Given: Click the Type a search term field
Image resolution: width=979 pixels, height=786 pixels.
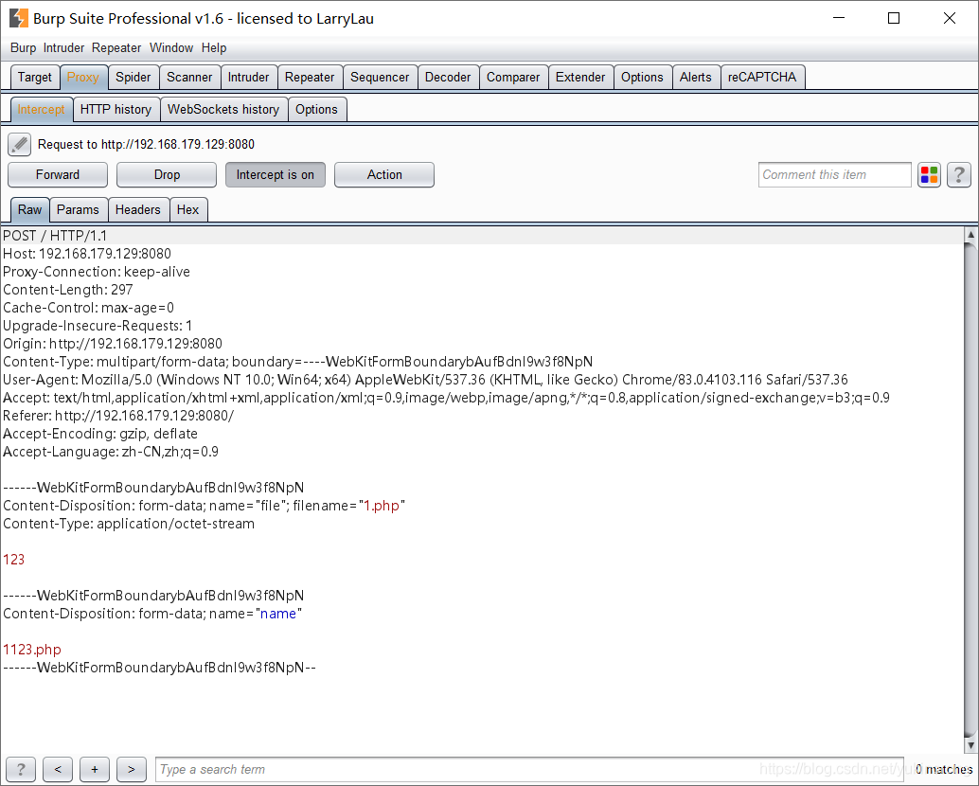Looking at the screenshot, I should coord(529,769).
